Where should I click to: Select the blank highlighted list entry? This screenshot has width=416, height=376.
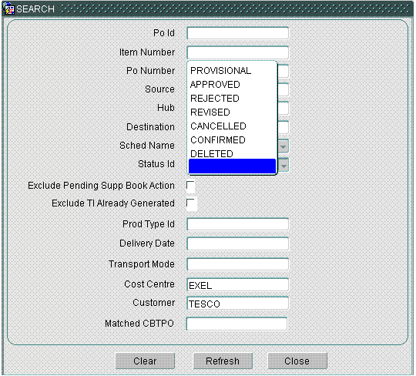[232, 166]
